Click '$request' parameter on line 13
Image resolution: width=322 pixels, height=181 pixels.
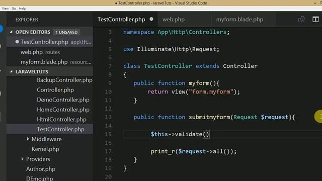pos(275,117)
